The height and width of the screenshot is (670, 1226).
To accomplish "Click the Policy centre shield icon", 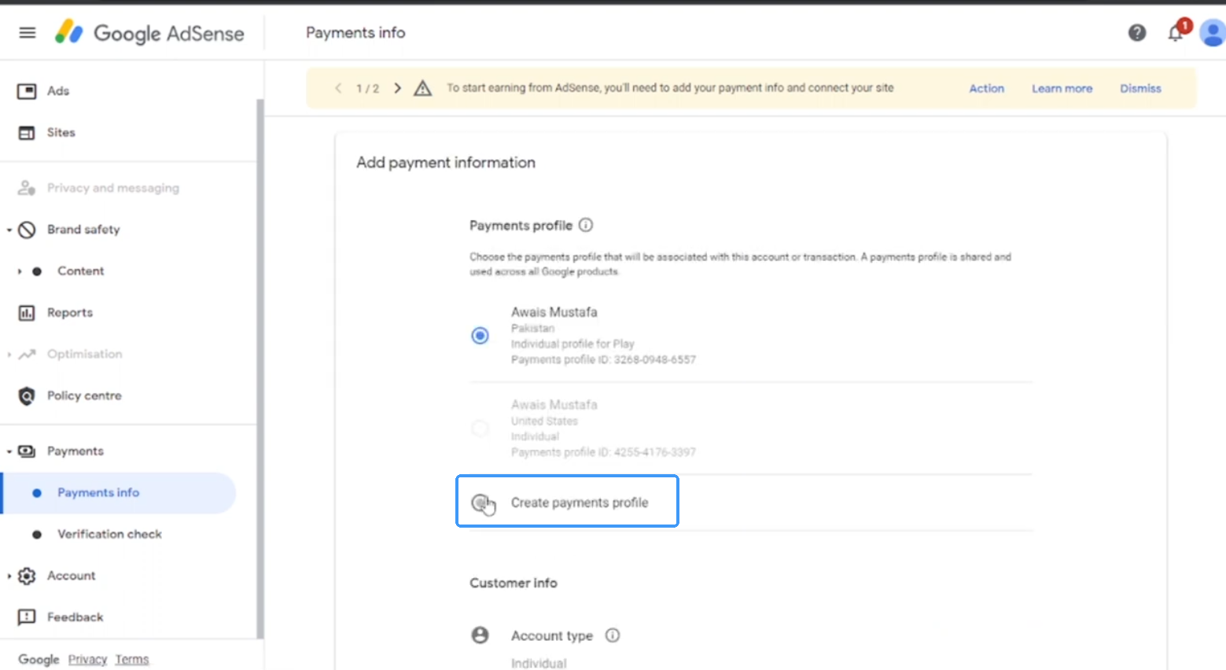I will 27,396.
